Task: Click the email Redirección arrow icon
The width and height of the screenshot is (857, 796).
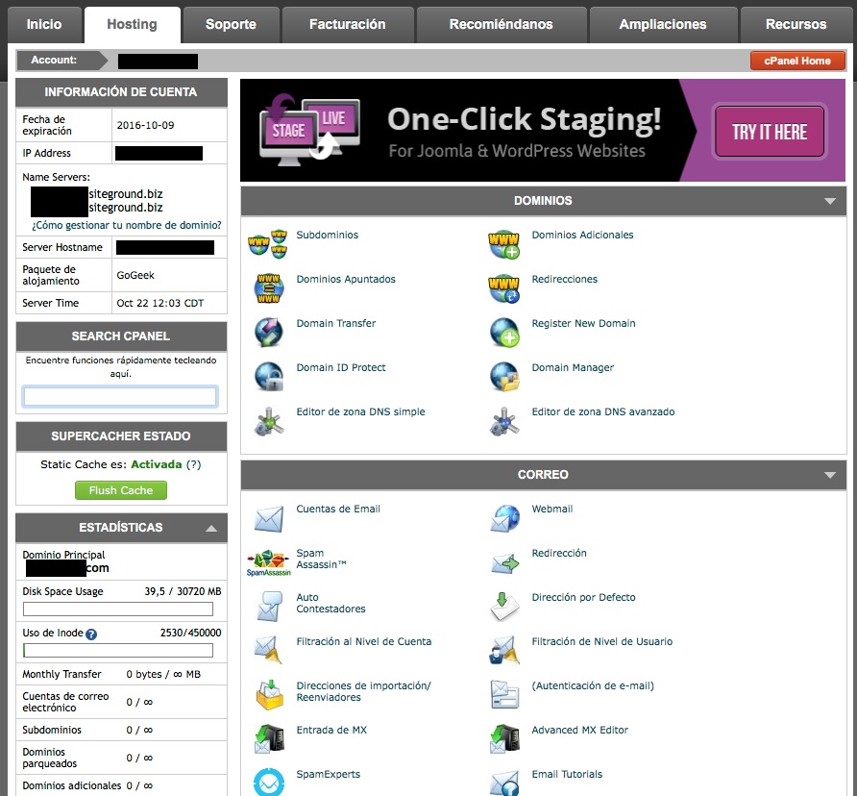Action: [504, 563]
